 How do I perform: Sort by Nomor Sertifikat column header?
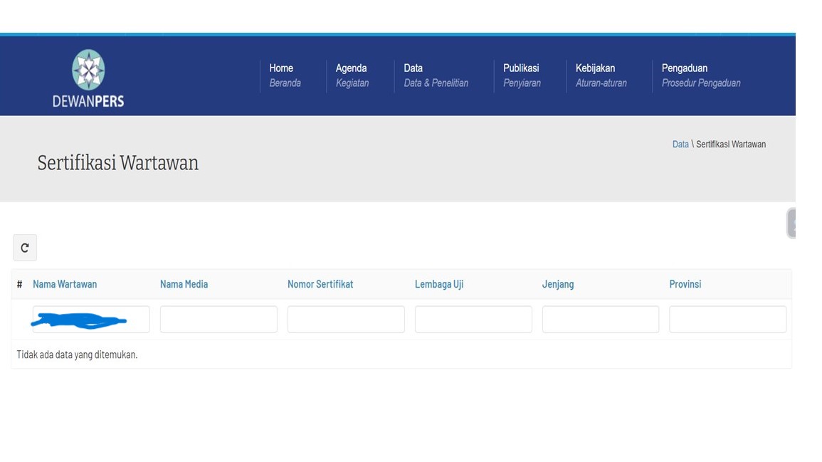(320, 284)
